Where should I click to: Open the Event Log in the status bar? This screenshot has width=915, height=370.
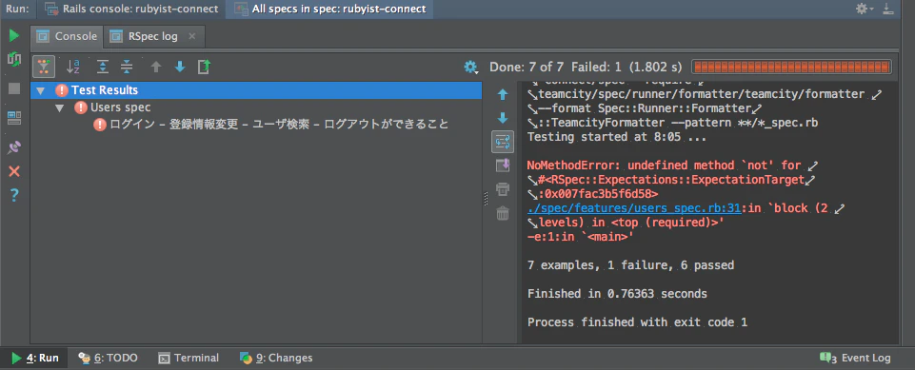(855, 358)
